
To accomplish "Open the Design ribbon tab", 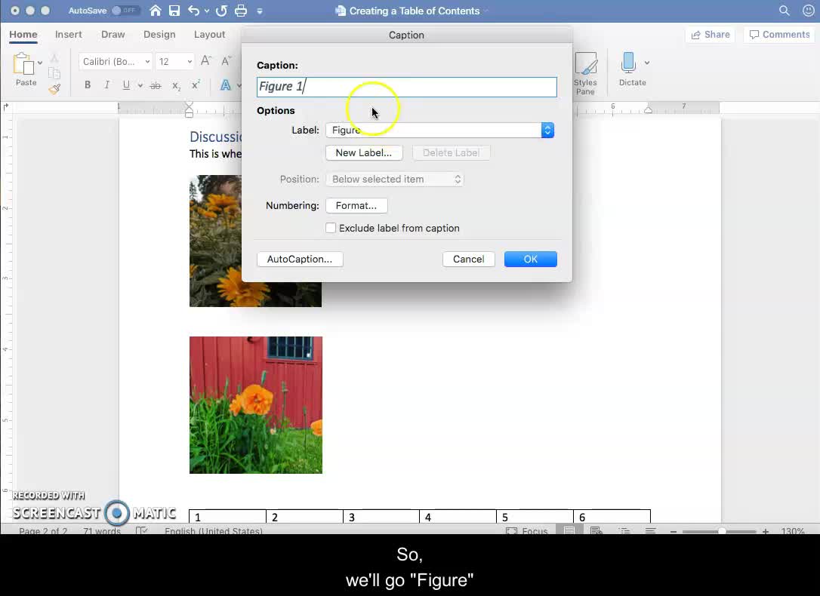I will click(x=159, y=35).
